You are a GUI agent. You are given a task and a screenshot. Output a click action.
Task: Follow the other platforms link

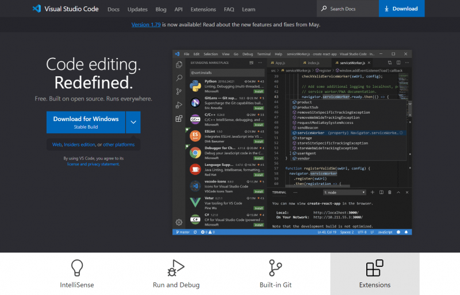point(119,145)
